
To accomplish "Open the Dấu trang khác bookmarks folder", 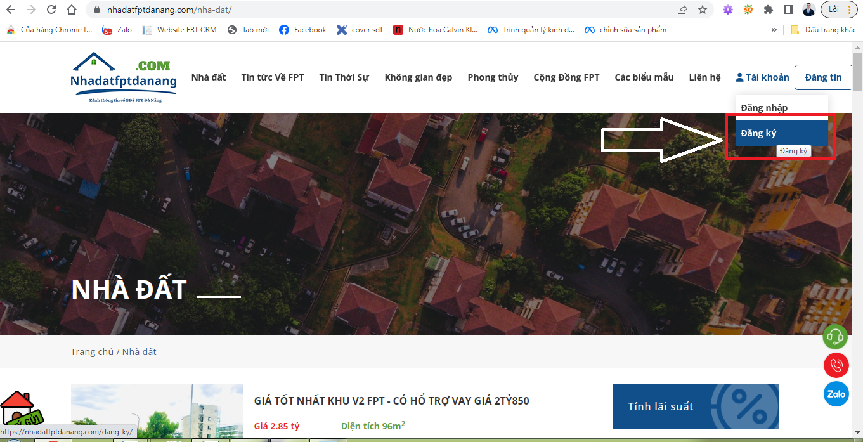I will [x=824, y=30].
